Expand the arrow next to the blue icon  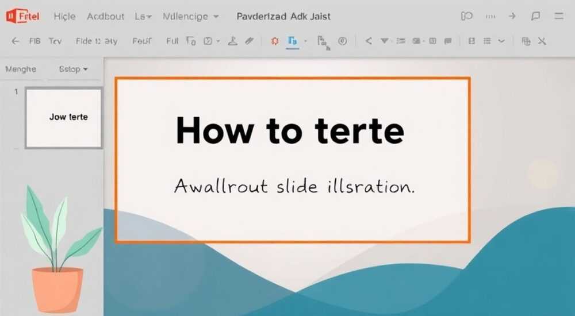click(305, 41)
